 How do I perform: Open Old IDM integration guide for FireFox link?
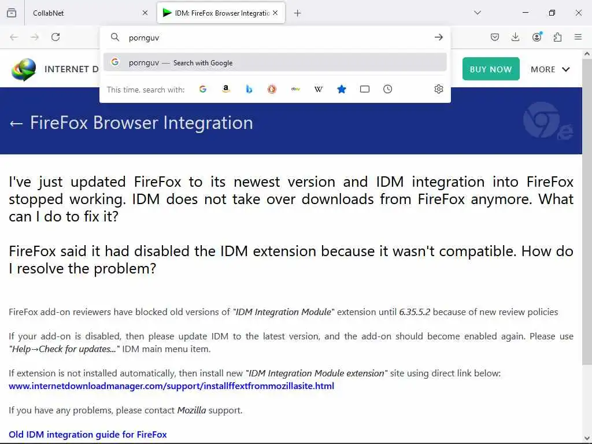coord(88,435)
